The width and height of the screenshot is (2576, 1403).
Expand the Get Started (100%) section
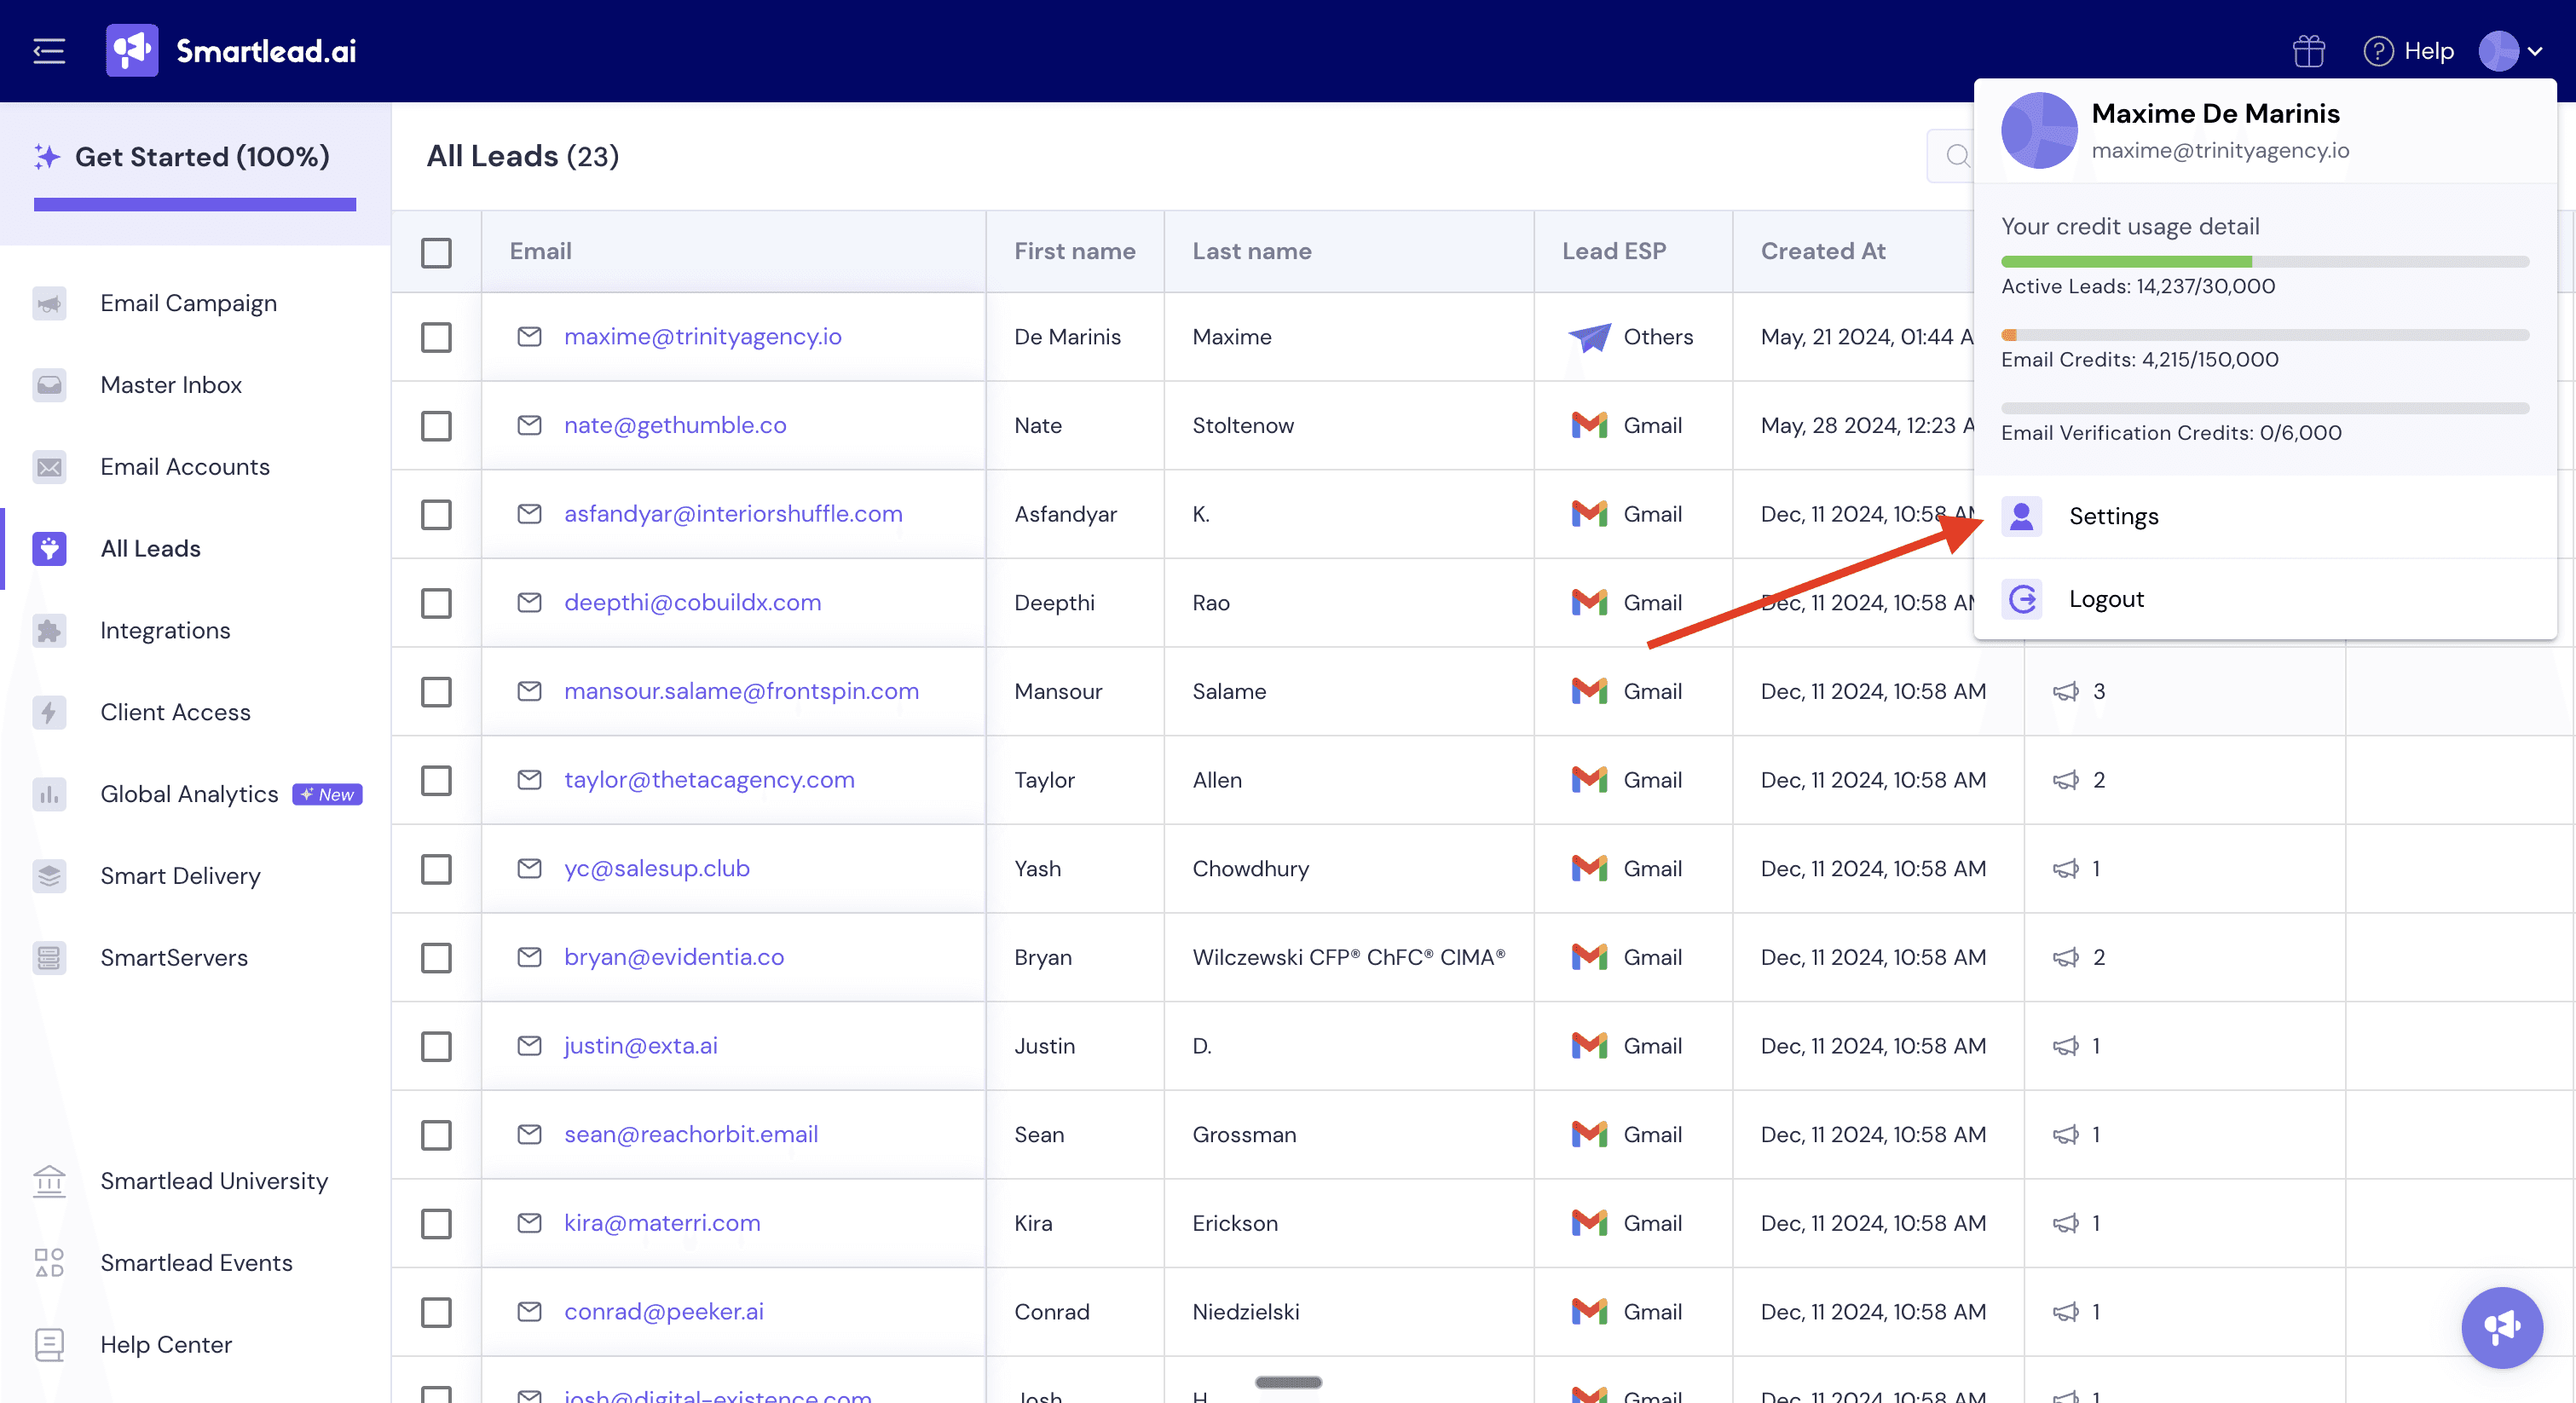(201, 157)
